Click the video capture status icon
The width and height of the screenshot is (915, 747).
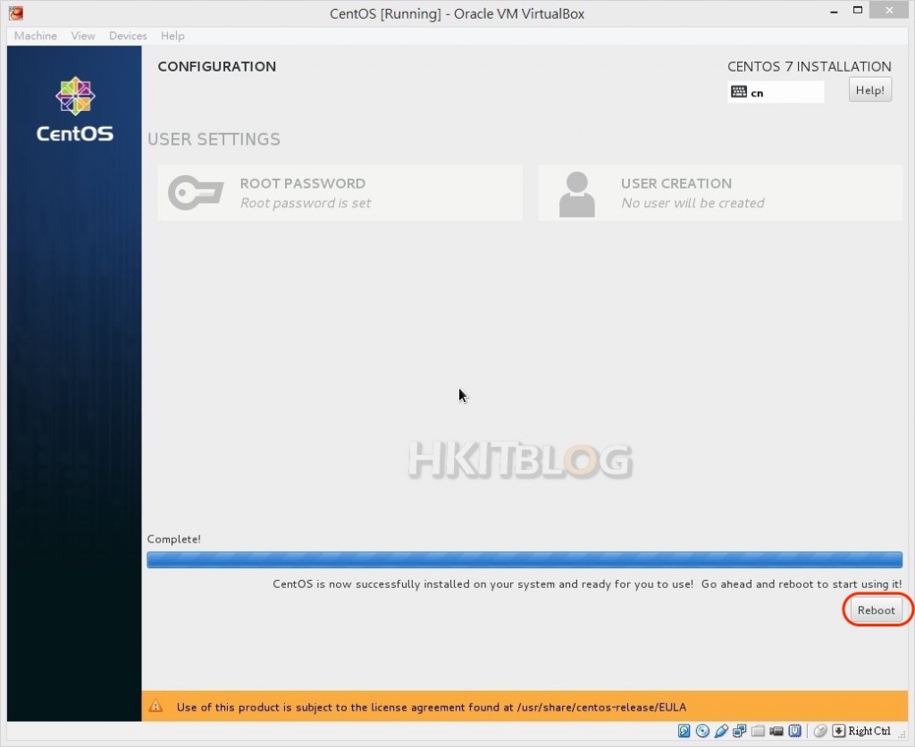[x=776, y=731]
